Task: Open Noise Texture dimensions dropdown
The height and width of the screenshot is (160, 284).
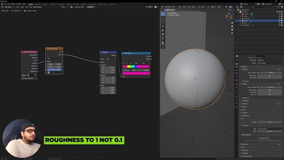Action: 54,58
